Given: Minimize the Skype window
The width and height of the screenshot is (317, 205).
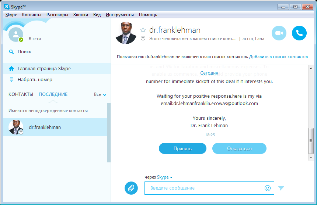Looking at the screenshot, I should pyautogui.click(x=283, y=7).
